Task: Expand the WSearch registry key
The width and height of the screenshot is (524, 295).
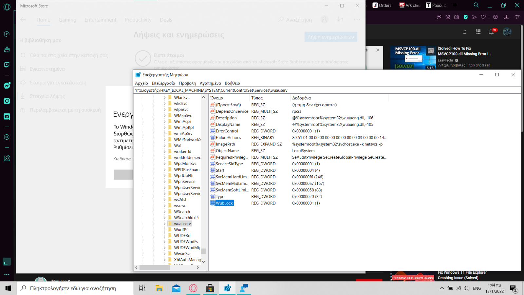Action: point(164,212)
